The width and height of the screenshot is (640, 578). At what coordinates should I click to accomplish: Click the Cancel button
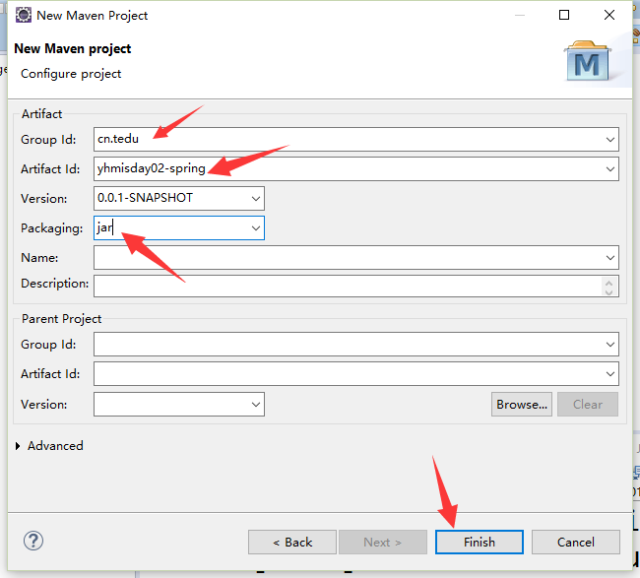click(576, 543)
